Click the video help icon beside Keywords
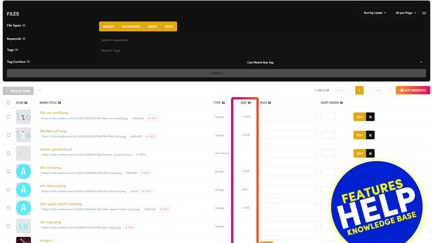This screenshot has height=243, width=432. tap(24, 39)
